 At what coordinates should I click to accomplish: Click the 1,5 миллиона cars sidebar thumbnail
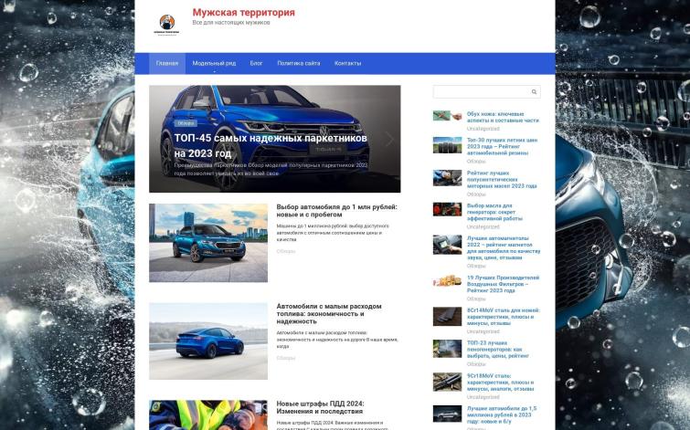(447, 414)
